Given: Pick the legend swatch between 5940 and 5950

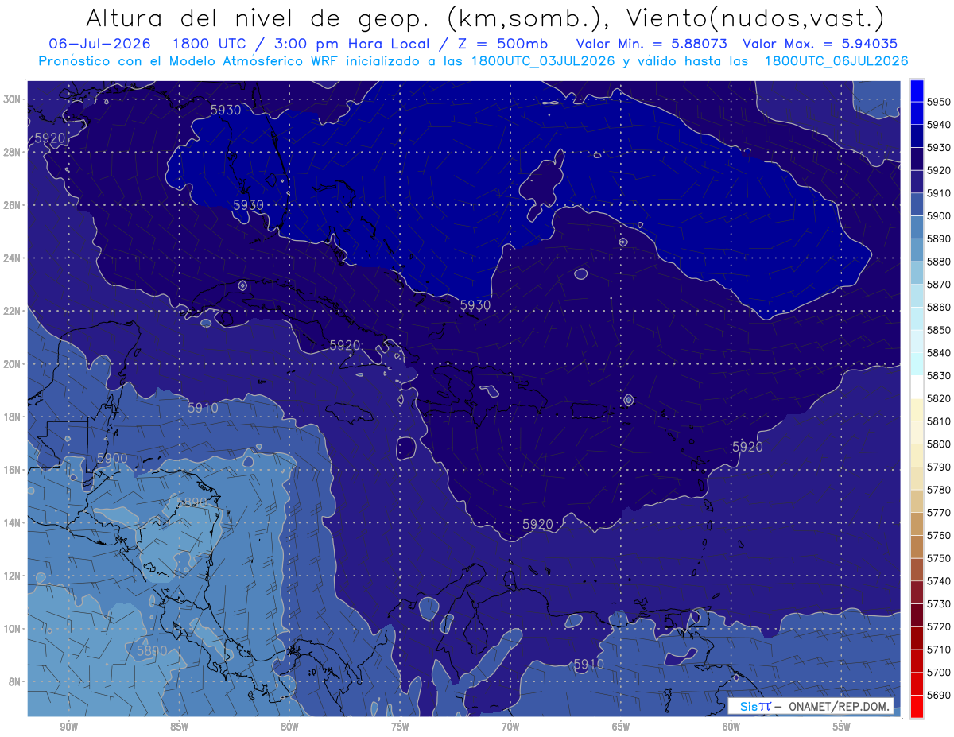Looking at the screenshot, I should [x=917, y=114].
